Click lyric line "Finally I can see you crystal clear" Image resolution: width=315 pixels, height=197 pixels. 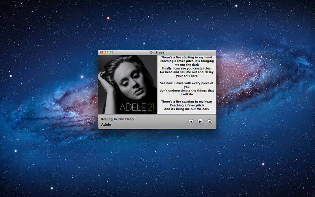click(x=187, y=68)
